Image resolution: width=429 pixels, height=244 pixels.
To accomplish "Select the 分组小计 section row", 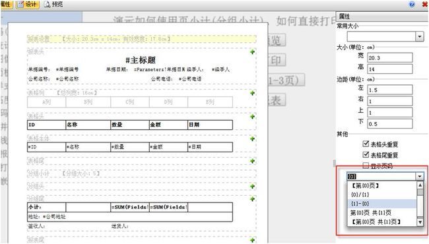I will pos(142,173).
